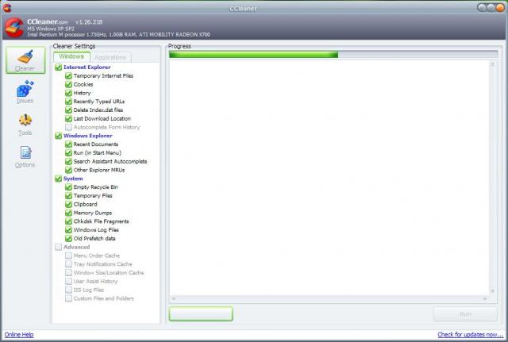Click the results pane scroll-down arrow
Image resolution: width=508 pixels, height=342 pixels.
tap(493, 291)
